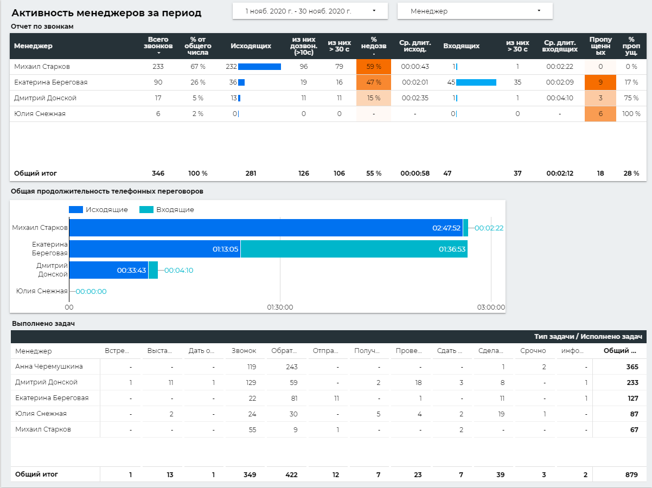Image resolution: width=652 pixels, height=488 pixels.
Task: Sort tasks table by Общий ... column
Action: coord(621,351)
